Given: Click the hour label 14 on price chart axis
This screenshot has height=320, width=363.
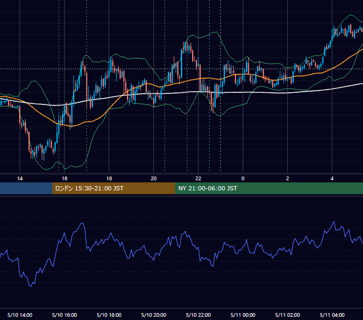Looking at the screenshot, I should (20, 179).
